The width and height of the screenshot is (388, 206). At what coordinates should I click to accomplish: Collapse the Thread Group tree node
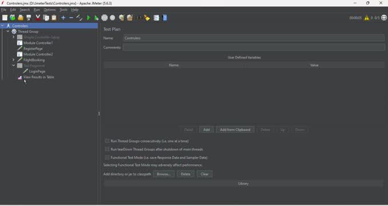click(x=8, y=31)
